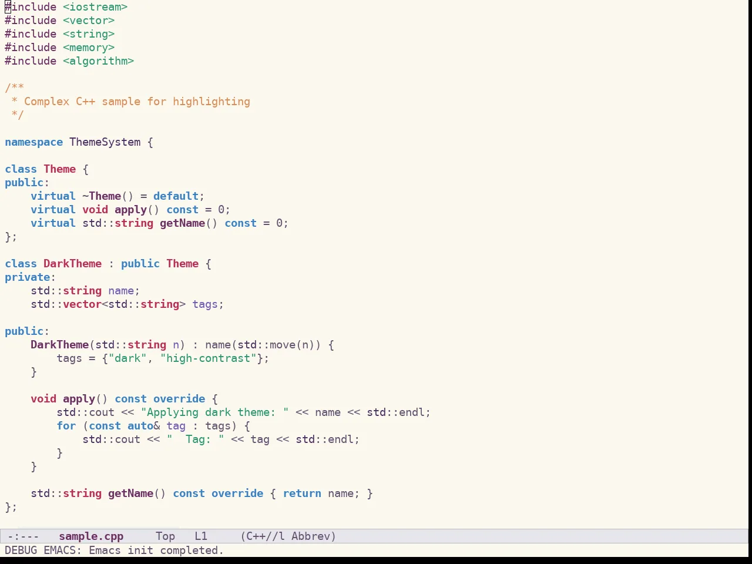This screenshot has height=564, width=752.
Task: Click the 'namespace' keyword
Action: click(x=33, y=142)
